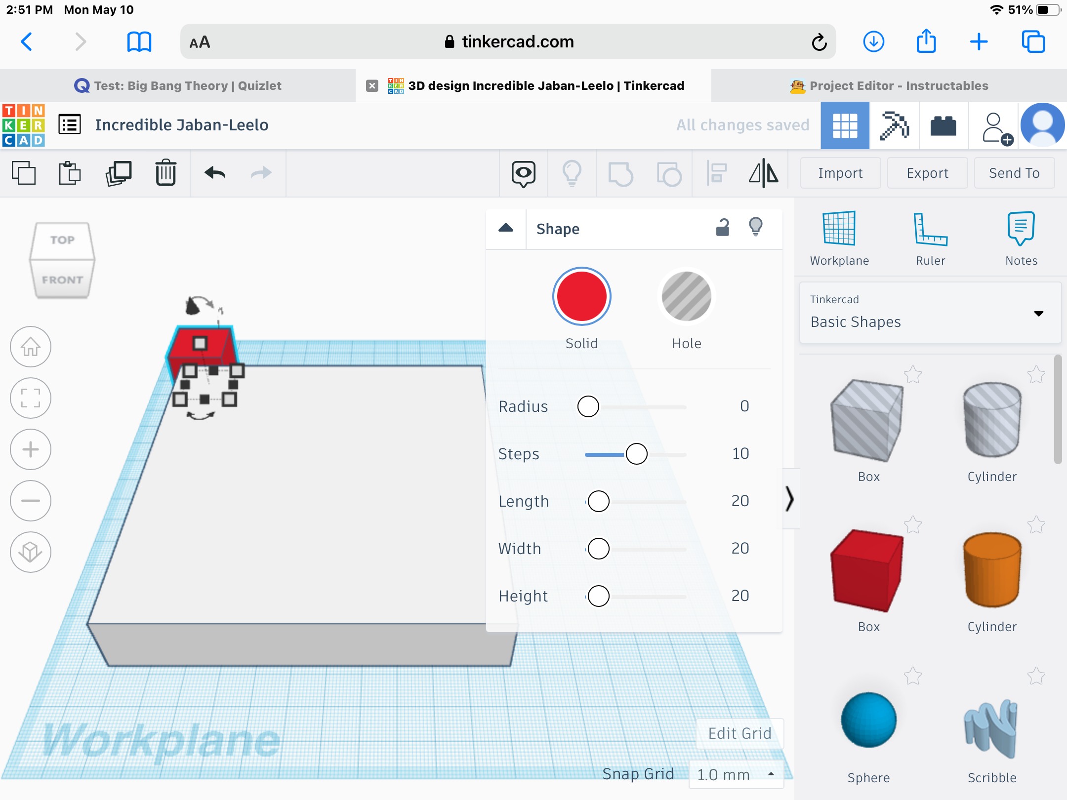This screenshot has height=800, width=1067.
Task: Click the Edit Grid button
Action: pos(739,733)
